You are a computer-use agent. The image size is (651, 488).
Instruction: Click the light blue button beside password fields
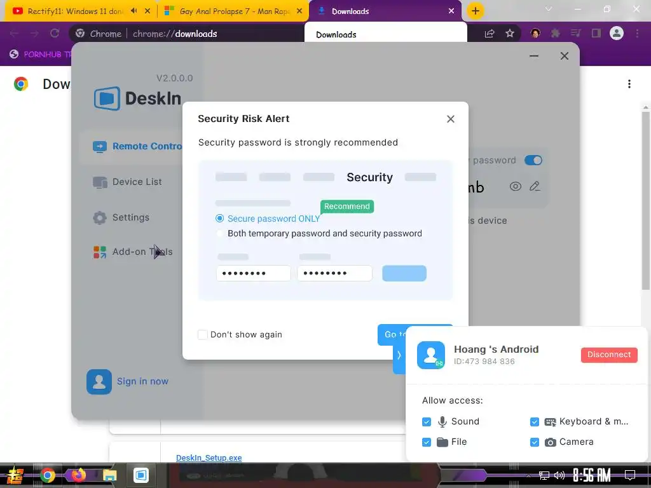click(404, 273)
